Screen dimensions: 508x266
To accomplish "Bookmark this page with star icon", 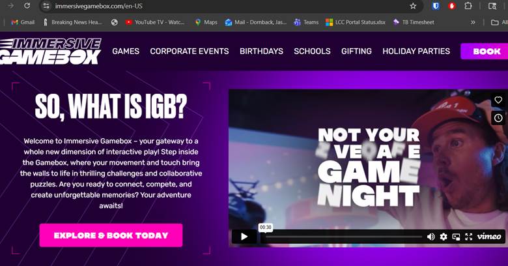I will tap(413, 6).
